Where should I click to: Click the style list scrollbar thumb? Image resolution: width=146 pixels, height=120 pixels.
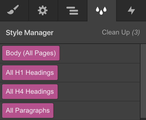pos(143,81)
